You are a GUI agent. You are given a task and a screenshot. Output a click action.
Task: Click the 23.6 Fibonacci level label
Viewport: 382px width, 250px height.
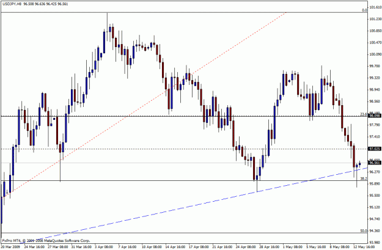pos(364,114)
